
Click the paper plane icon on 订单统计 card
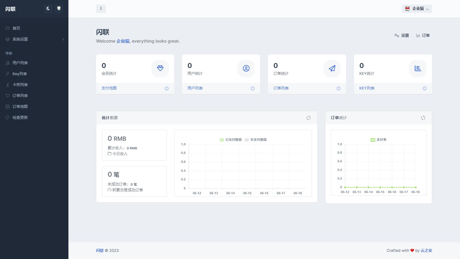pyautogui.click(x=332, y=69)
